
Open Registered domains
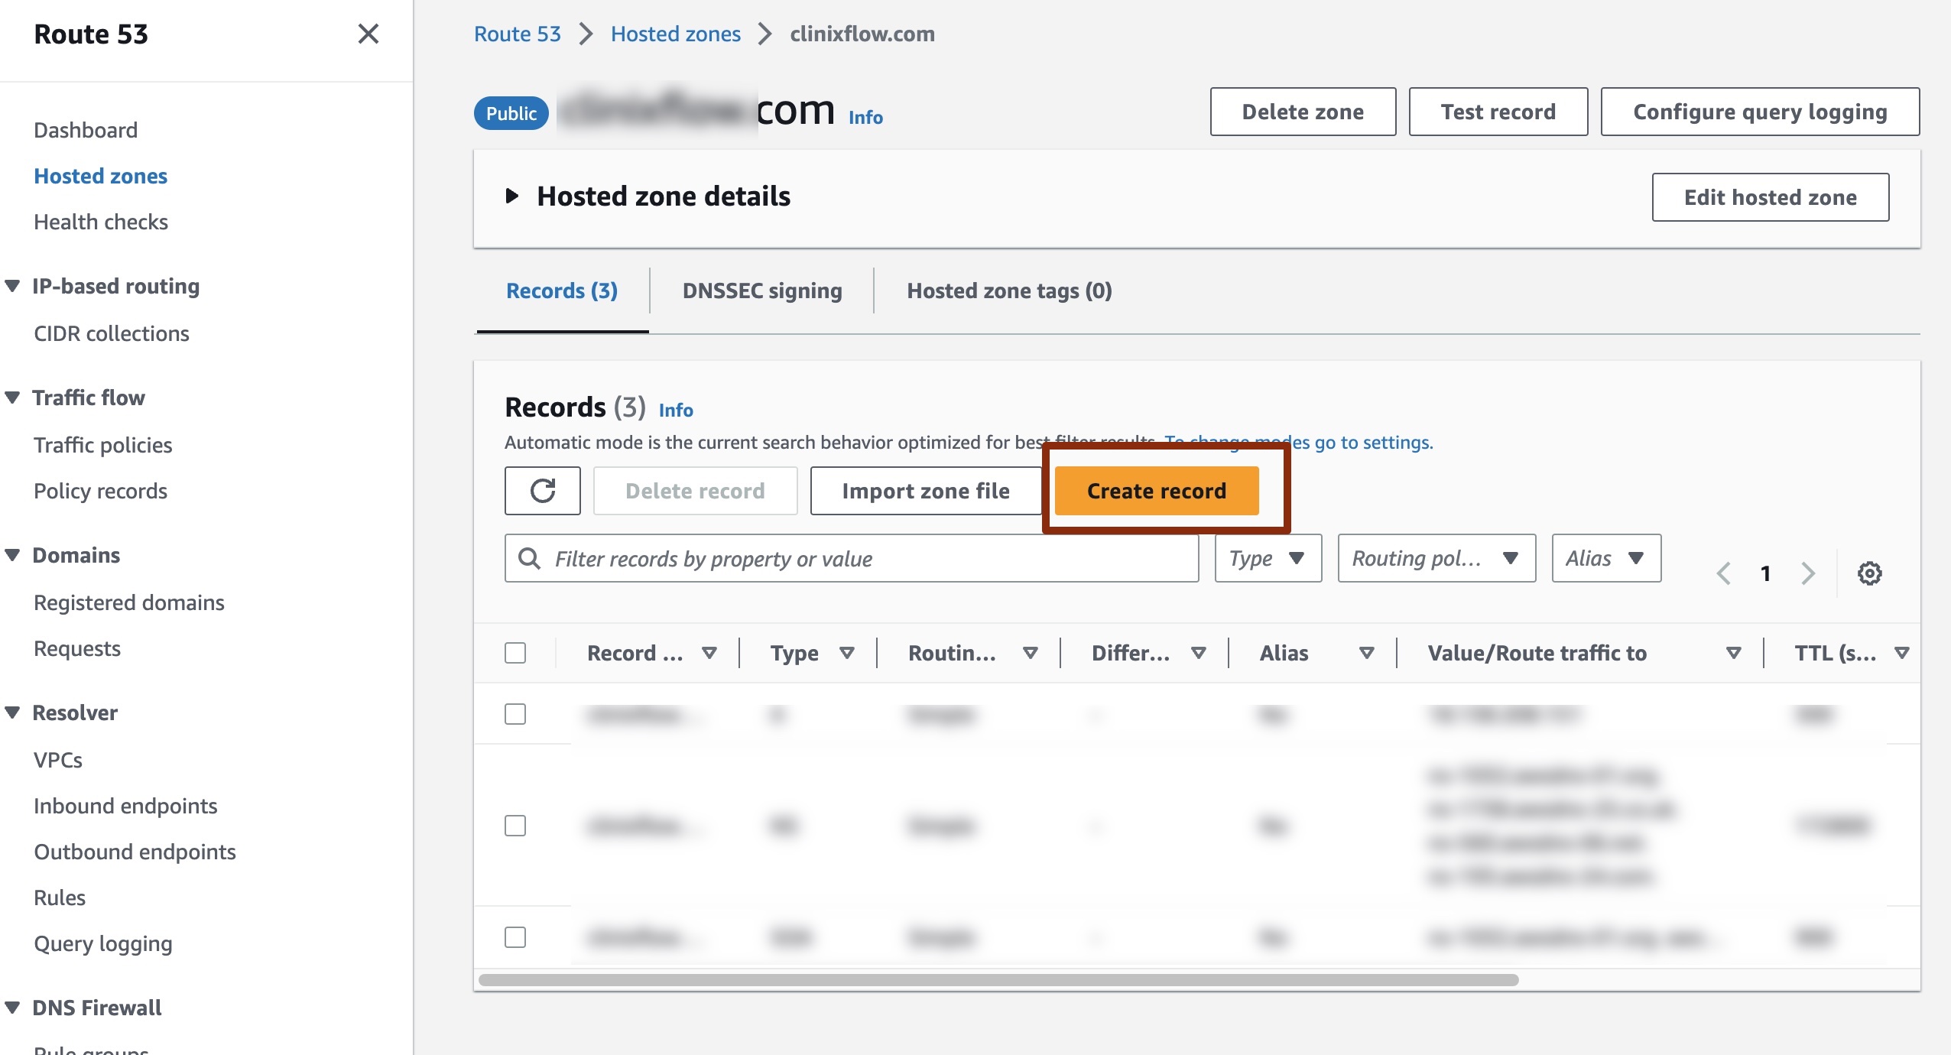129,602
